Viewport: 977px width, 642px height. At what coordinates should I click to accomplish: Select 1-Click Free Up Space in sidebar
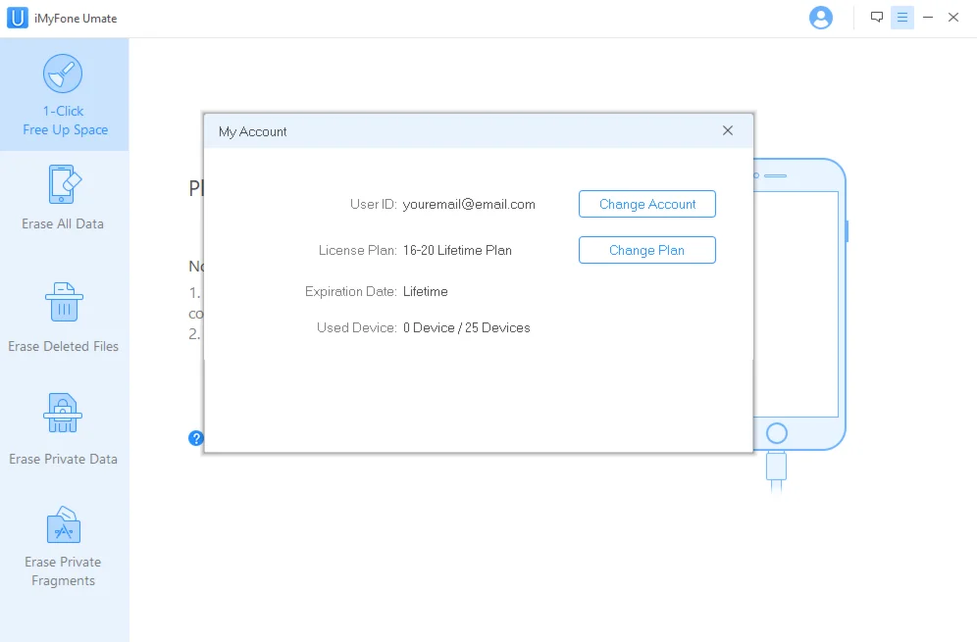click(64, 95)
